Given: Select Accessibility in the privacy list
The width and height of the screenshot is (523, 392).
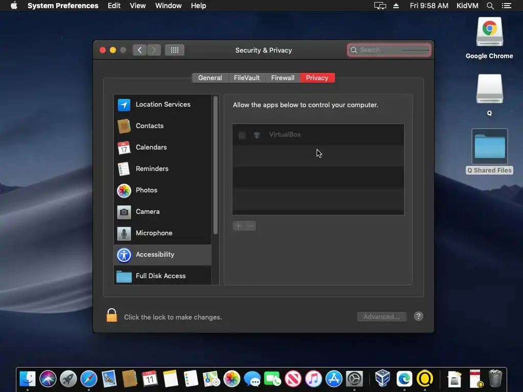Looking at the screenshot, I should 163,255.
